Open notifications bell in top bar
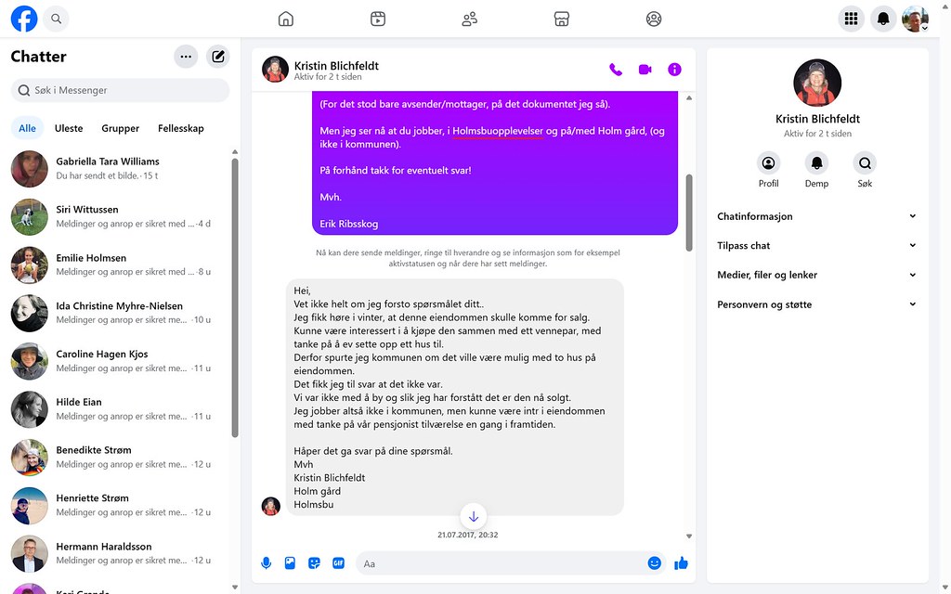951x594 pixels. point(883,19)
